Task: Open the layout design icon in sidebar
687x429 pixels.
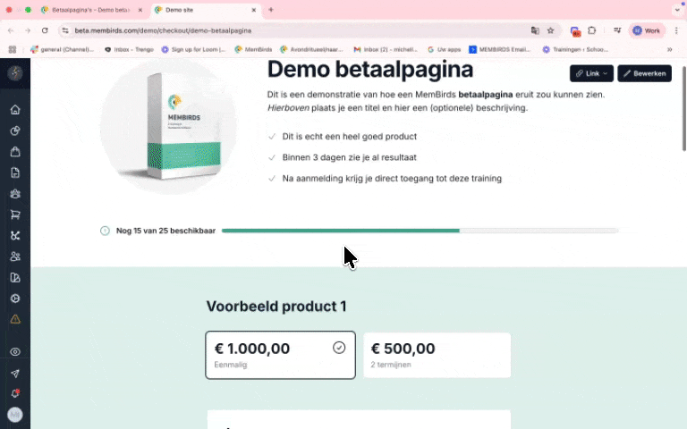Action: click(x=15, y=278)
